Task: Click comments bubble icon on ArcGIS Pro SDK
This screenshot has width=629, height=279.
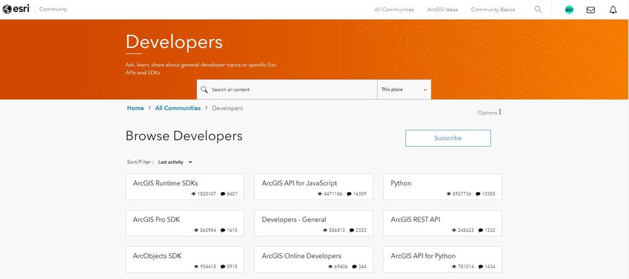Action: (x=223, y=231)
